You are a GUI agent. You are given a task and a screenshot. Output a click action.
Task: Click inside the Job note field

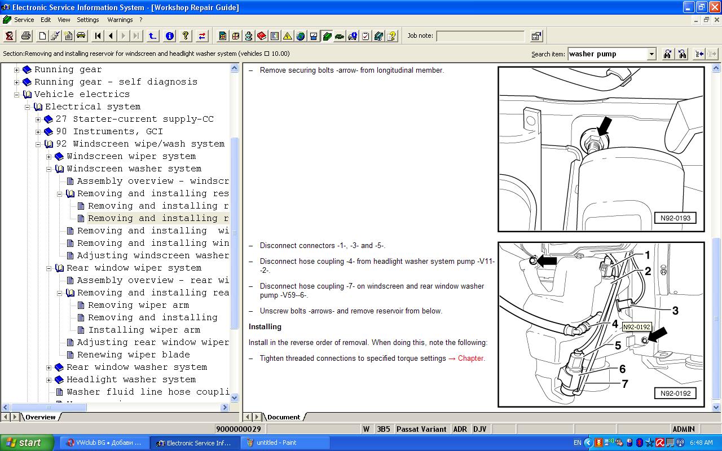(x=480, y=36)
